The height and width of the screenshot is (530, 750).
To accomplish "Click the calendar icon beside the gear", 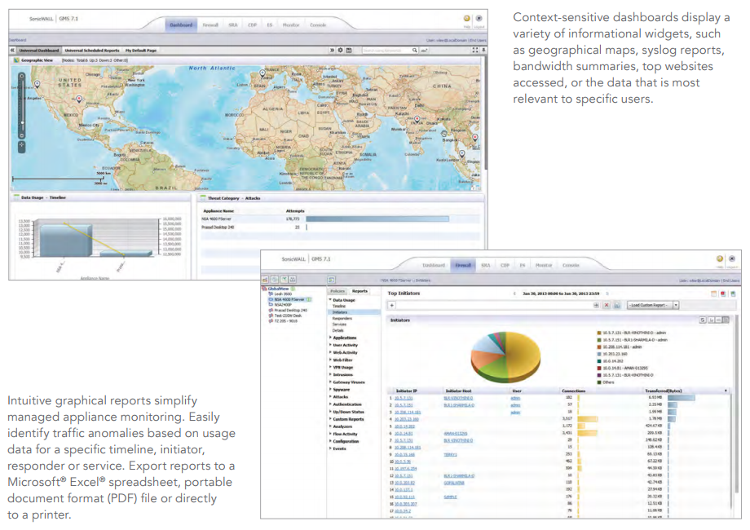I will coord(349,51).
